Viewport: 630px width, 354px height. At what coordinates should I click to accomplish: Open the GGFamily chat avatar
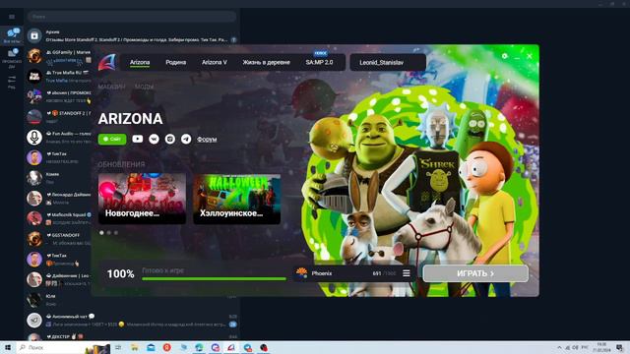point(34,56)
